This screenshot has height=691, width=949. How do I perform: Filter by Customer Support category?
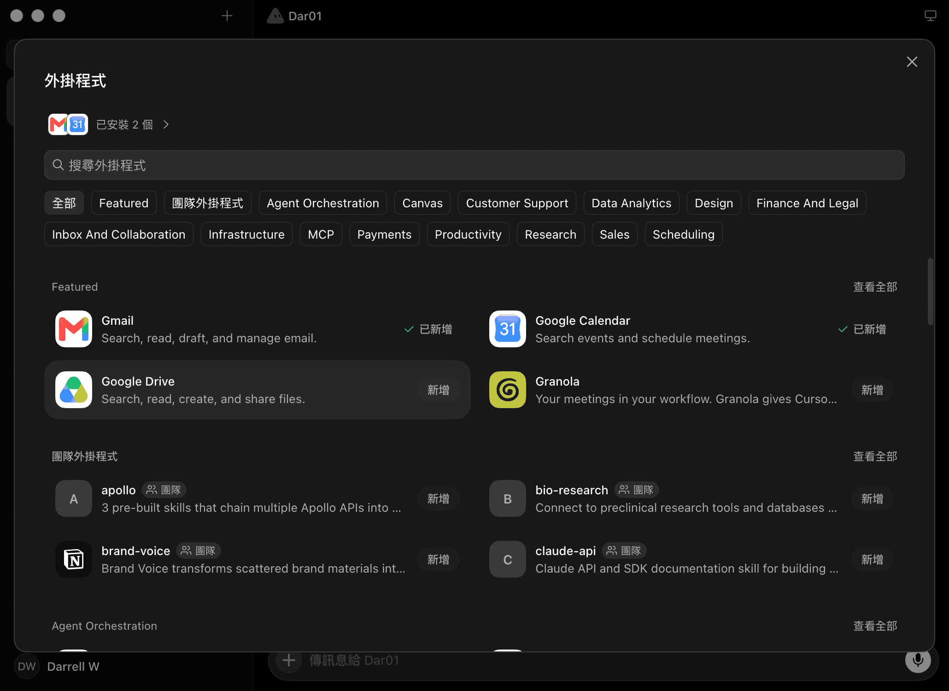[517, 203]
